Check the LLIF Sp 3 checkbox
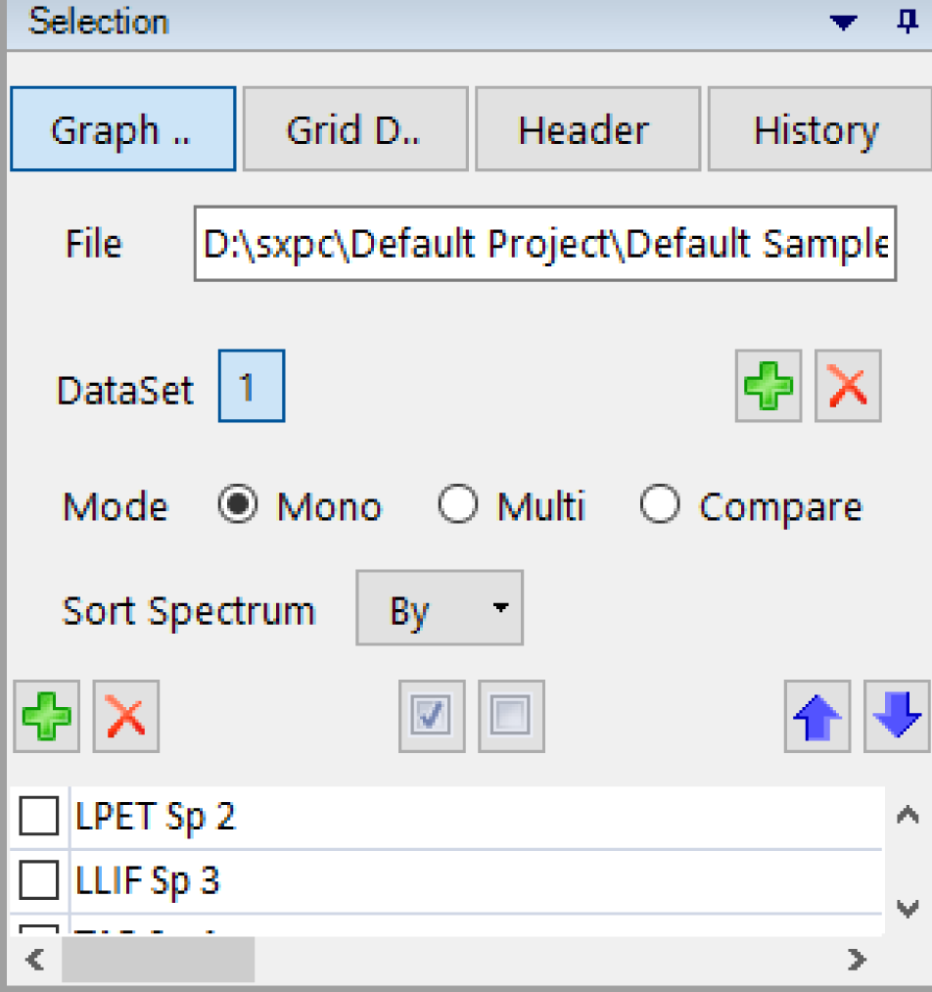This screenshot has height=992, width=932. (x=39, y=881)
